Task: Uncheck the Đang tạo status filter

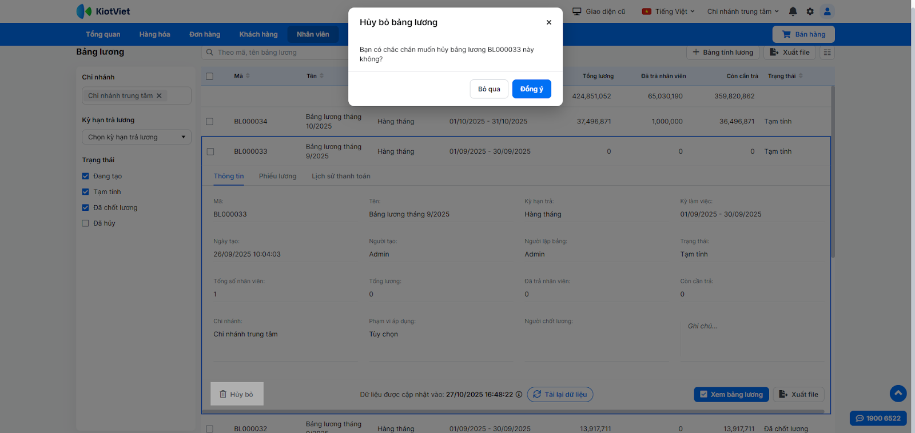Action: click(85, 177)
